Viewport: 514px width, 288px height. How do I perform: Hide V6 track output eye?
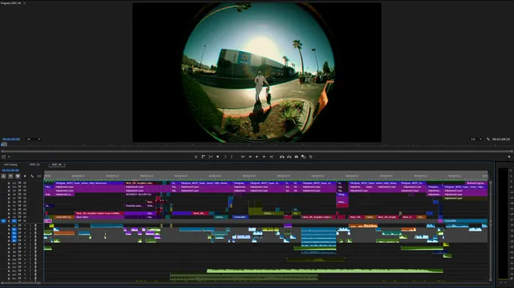(x=25, y=202)
